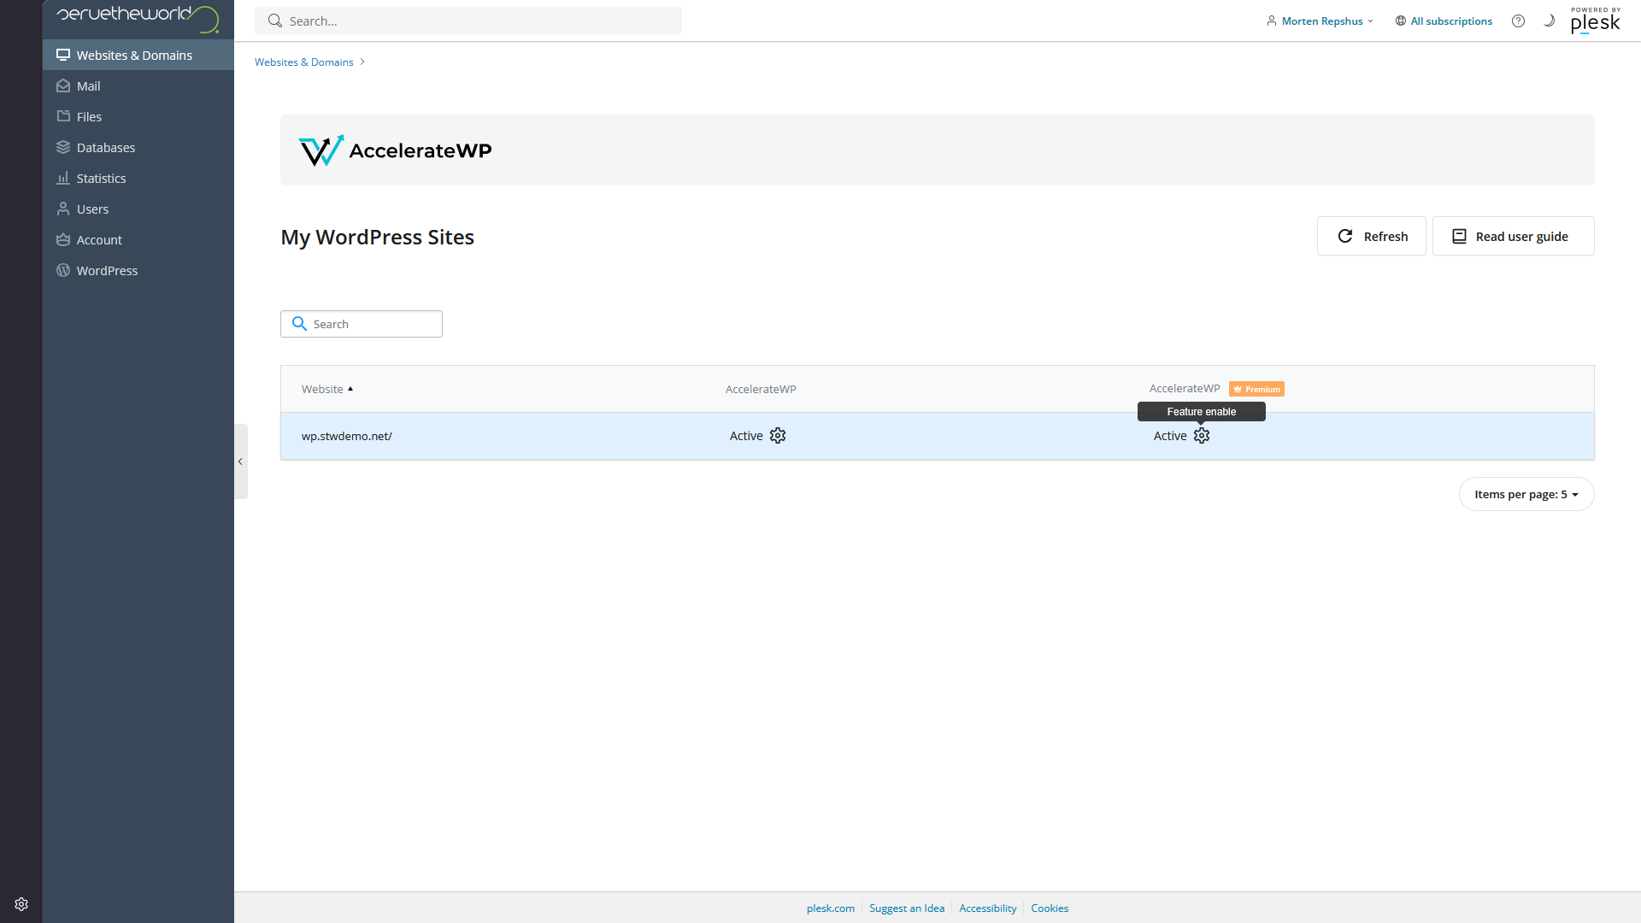Viewport: 1641px width, 923px height.
Task: Open AccelerateWP settings gear for wp.stwdemo.net
Action: tap(778, 436)
